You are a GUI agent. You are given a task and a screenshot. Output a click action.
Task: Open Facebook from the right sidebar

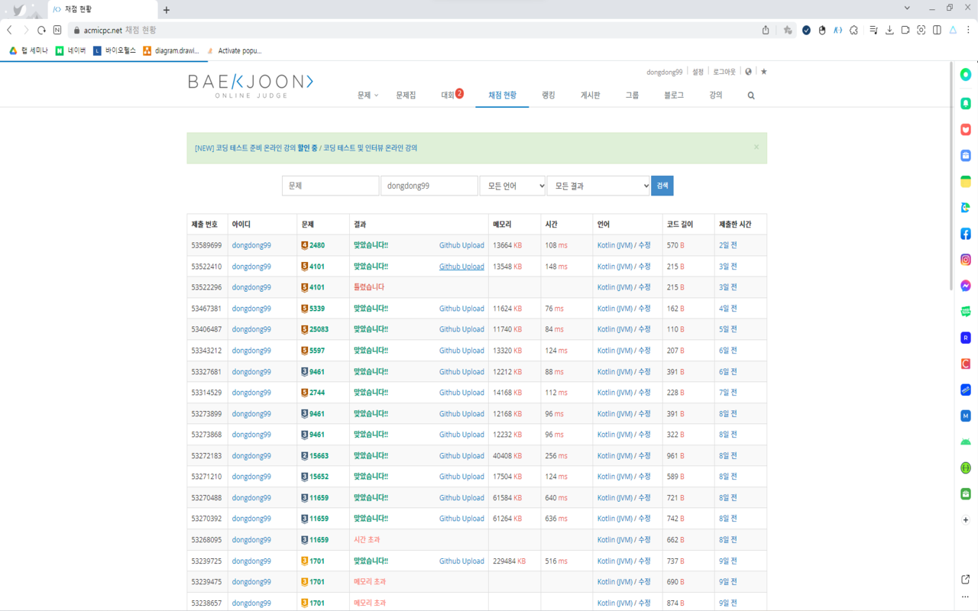965,234
